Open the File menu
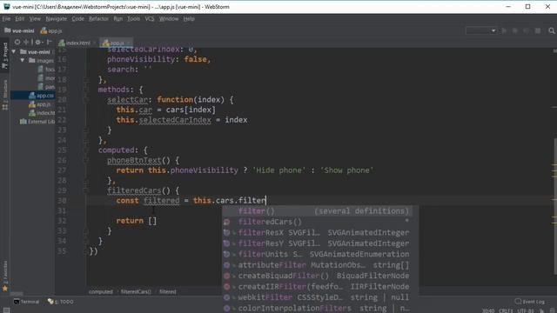This screenshot has width=557, height=313. 6,19
